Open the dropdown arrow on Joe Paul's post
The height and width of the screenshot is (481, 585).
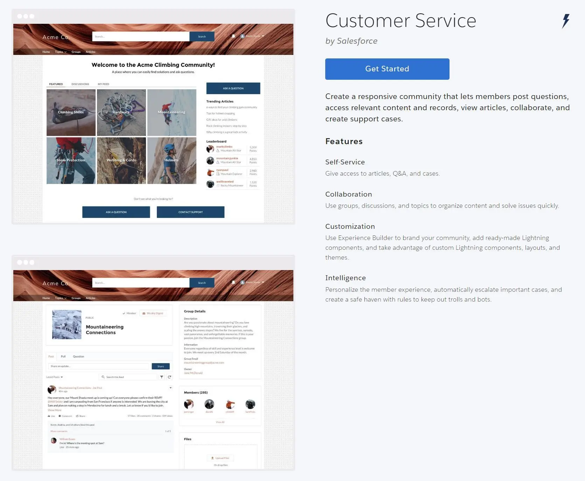[170, 388]
